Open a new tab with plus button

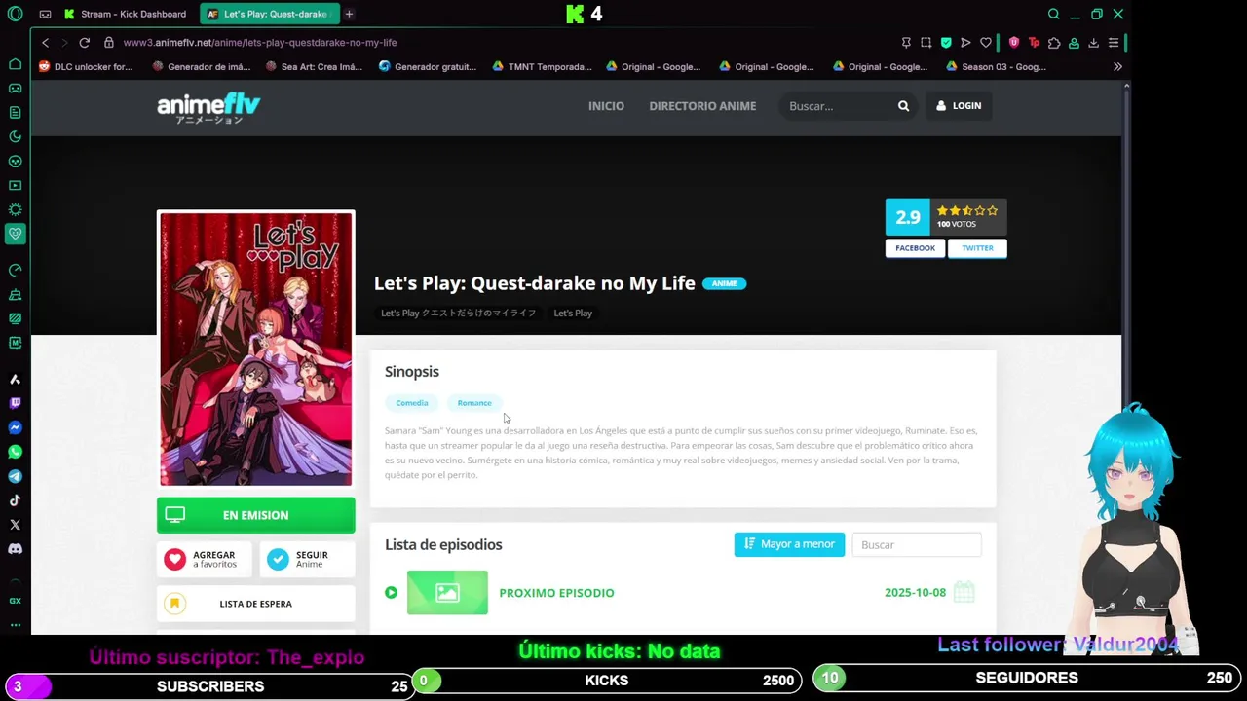pyautogui.click(x=349, y=14)
